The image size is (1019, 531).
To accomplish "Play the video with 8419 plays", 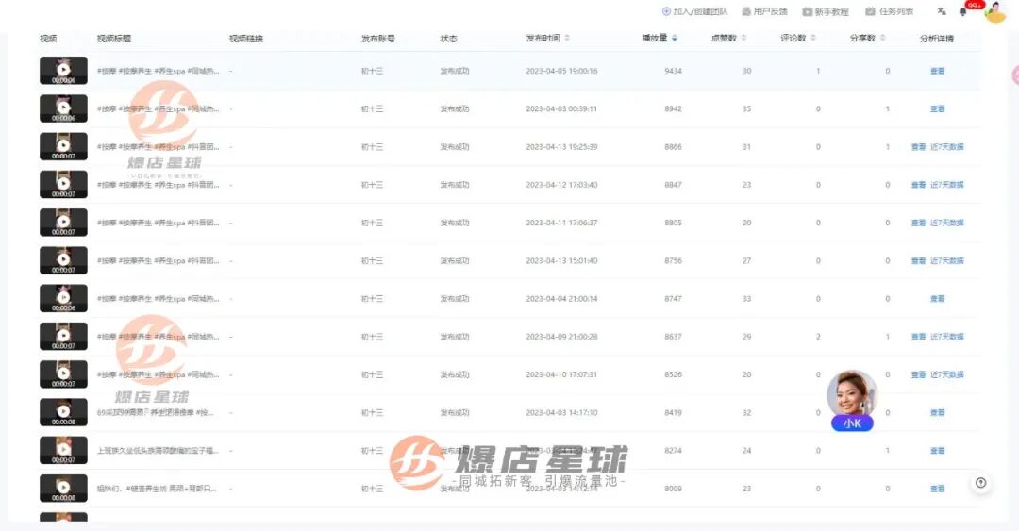I will click(x=63, y=412).
